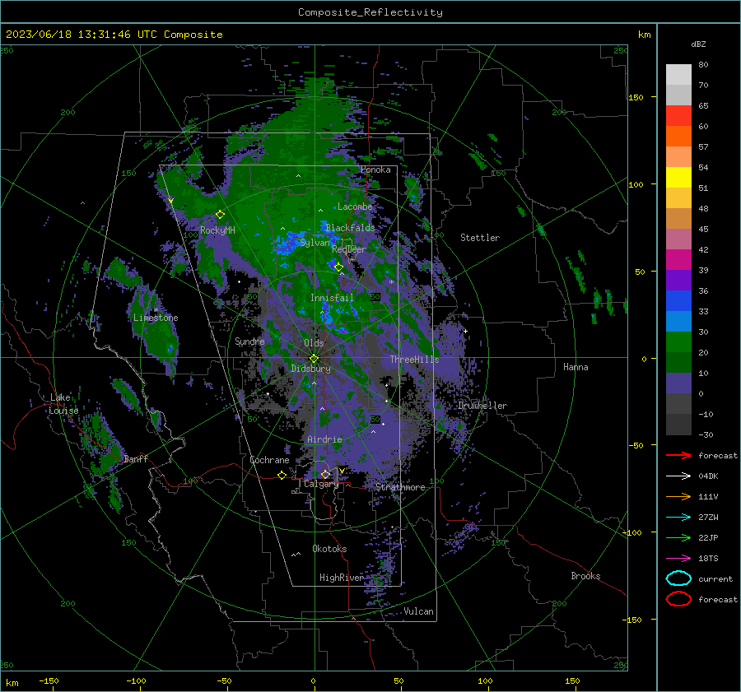Click the Sundre town label
The width and height of the screenshot is (741, 692).
(249, 341)
